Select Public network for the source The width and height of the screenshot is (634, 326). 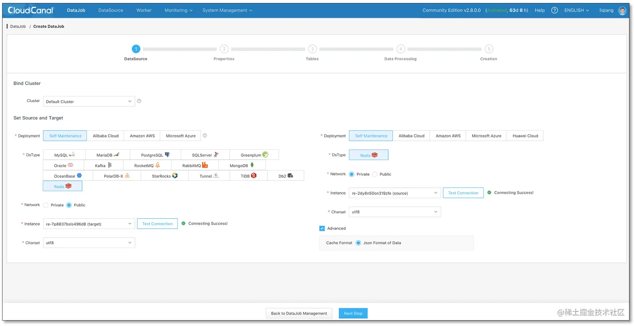pyautogui.click(x=69, y=205)
